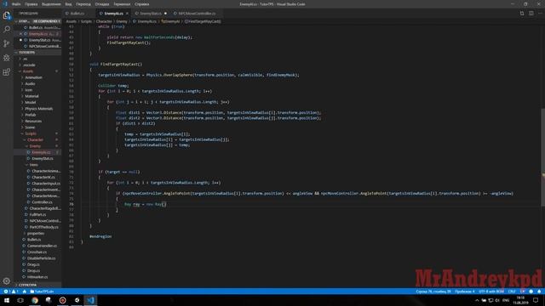Click unsaved dot on EnemyStat.cs tab

coord(165,14)
